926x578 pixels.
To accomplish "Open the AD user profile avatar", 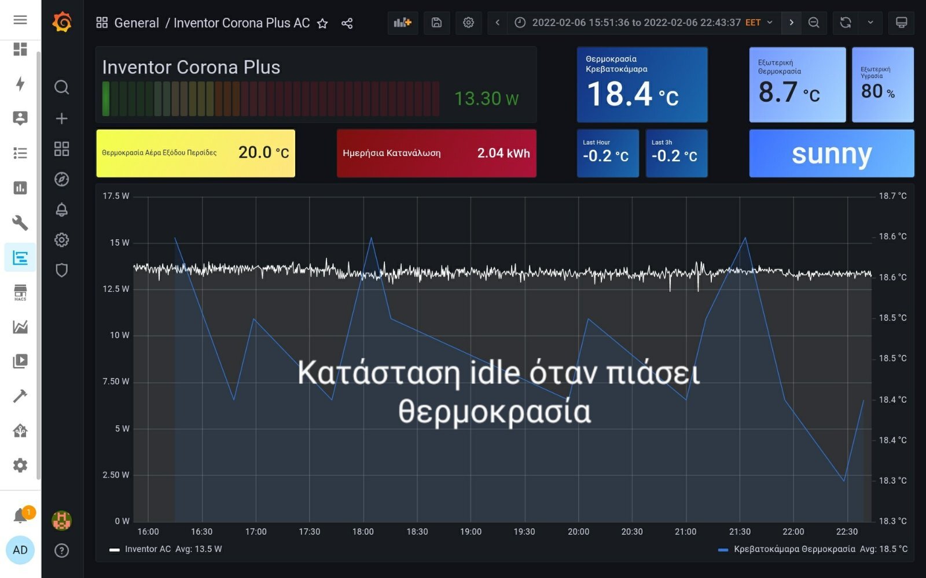I will point(20,550).
